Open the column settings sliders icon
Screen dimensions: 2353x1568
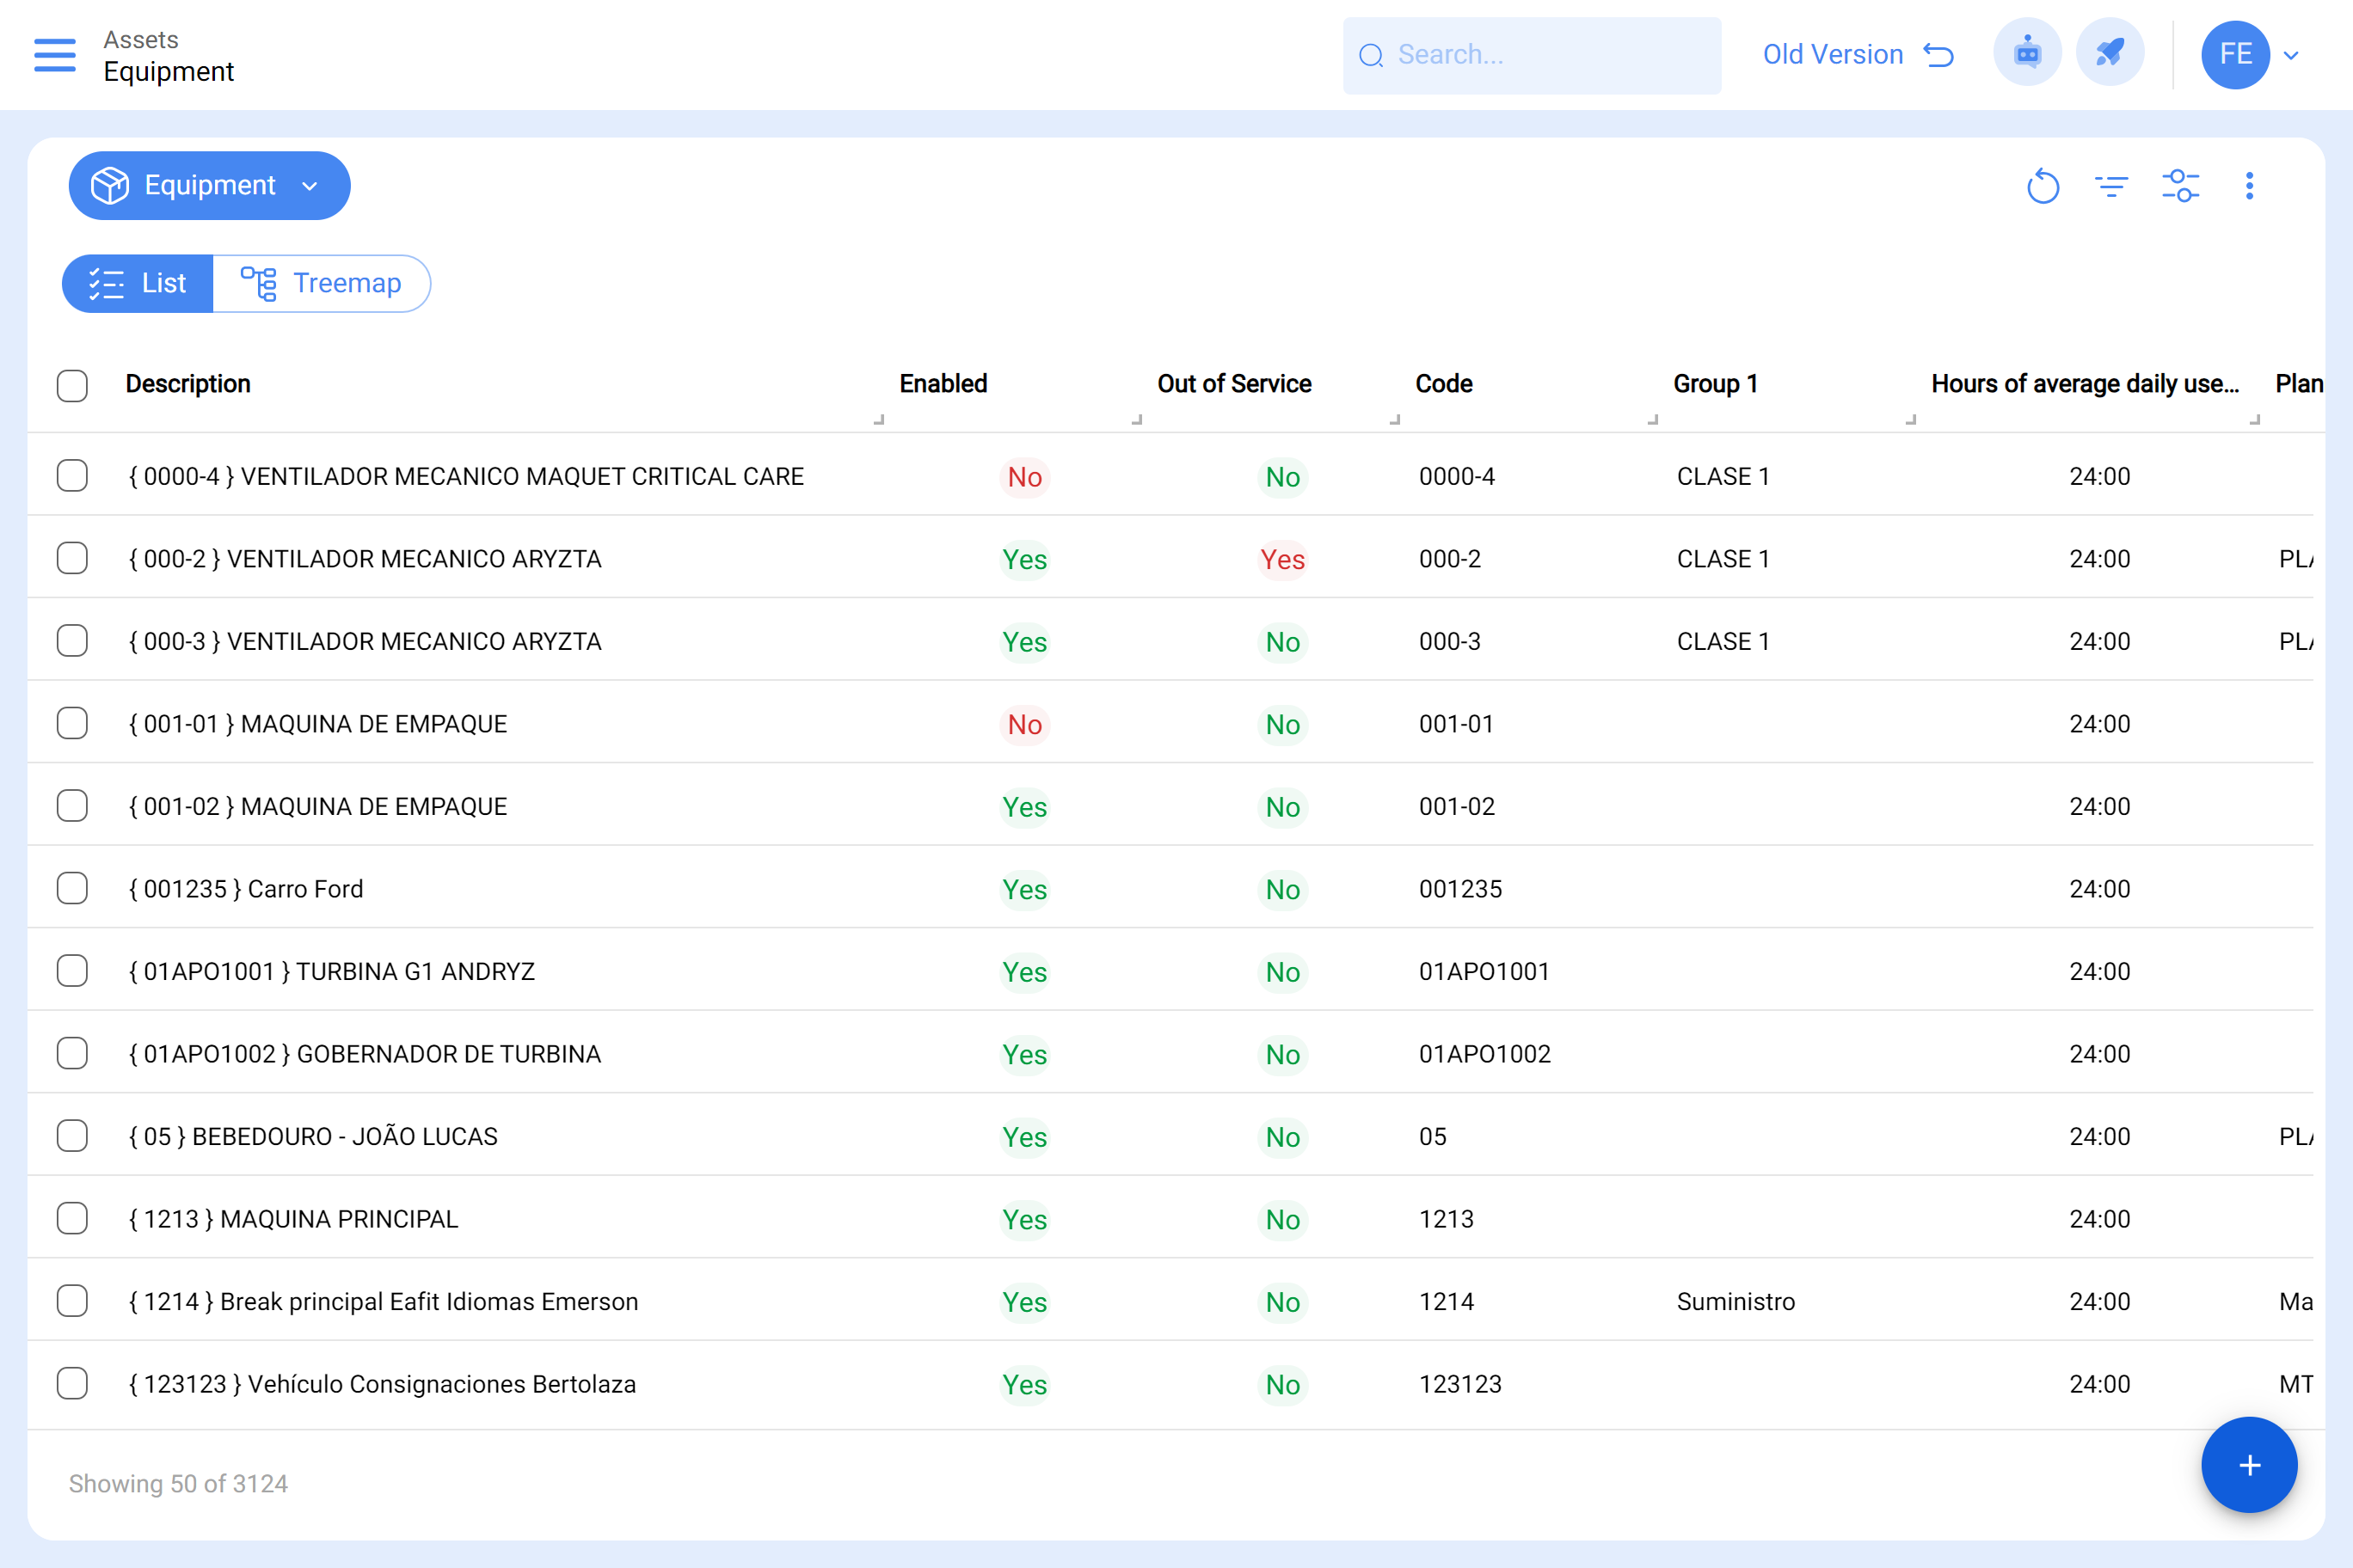(2181, 186)
